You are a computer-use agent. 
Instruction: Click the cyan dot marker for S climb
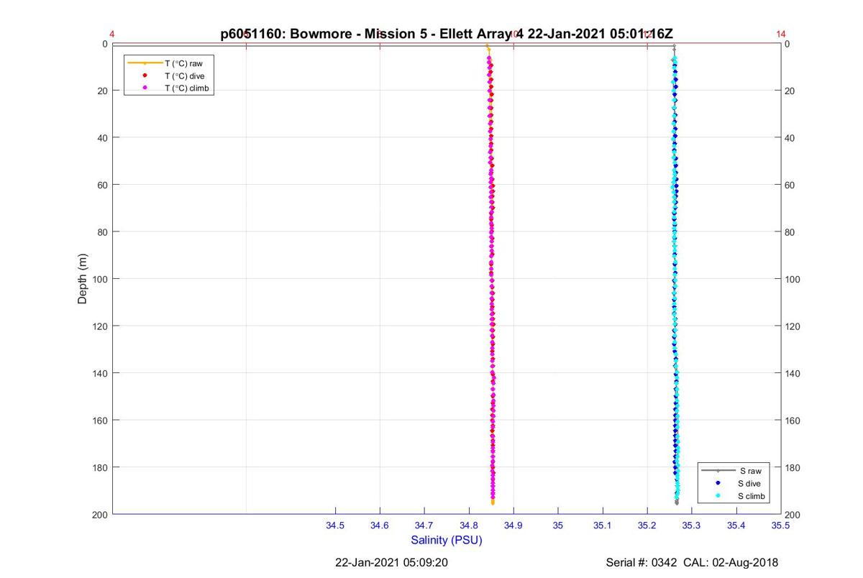(x=718, y=496)
